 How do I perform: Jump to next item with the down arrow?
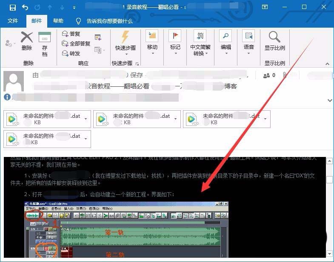click(62, 7)
